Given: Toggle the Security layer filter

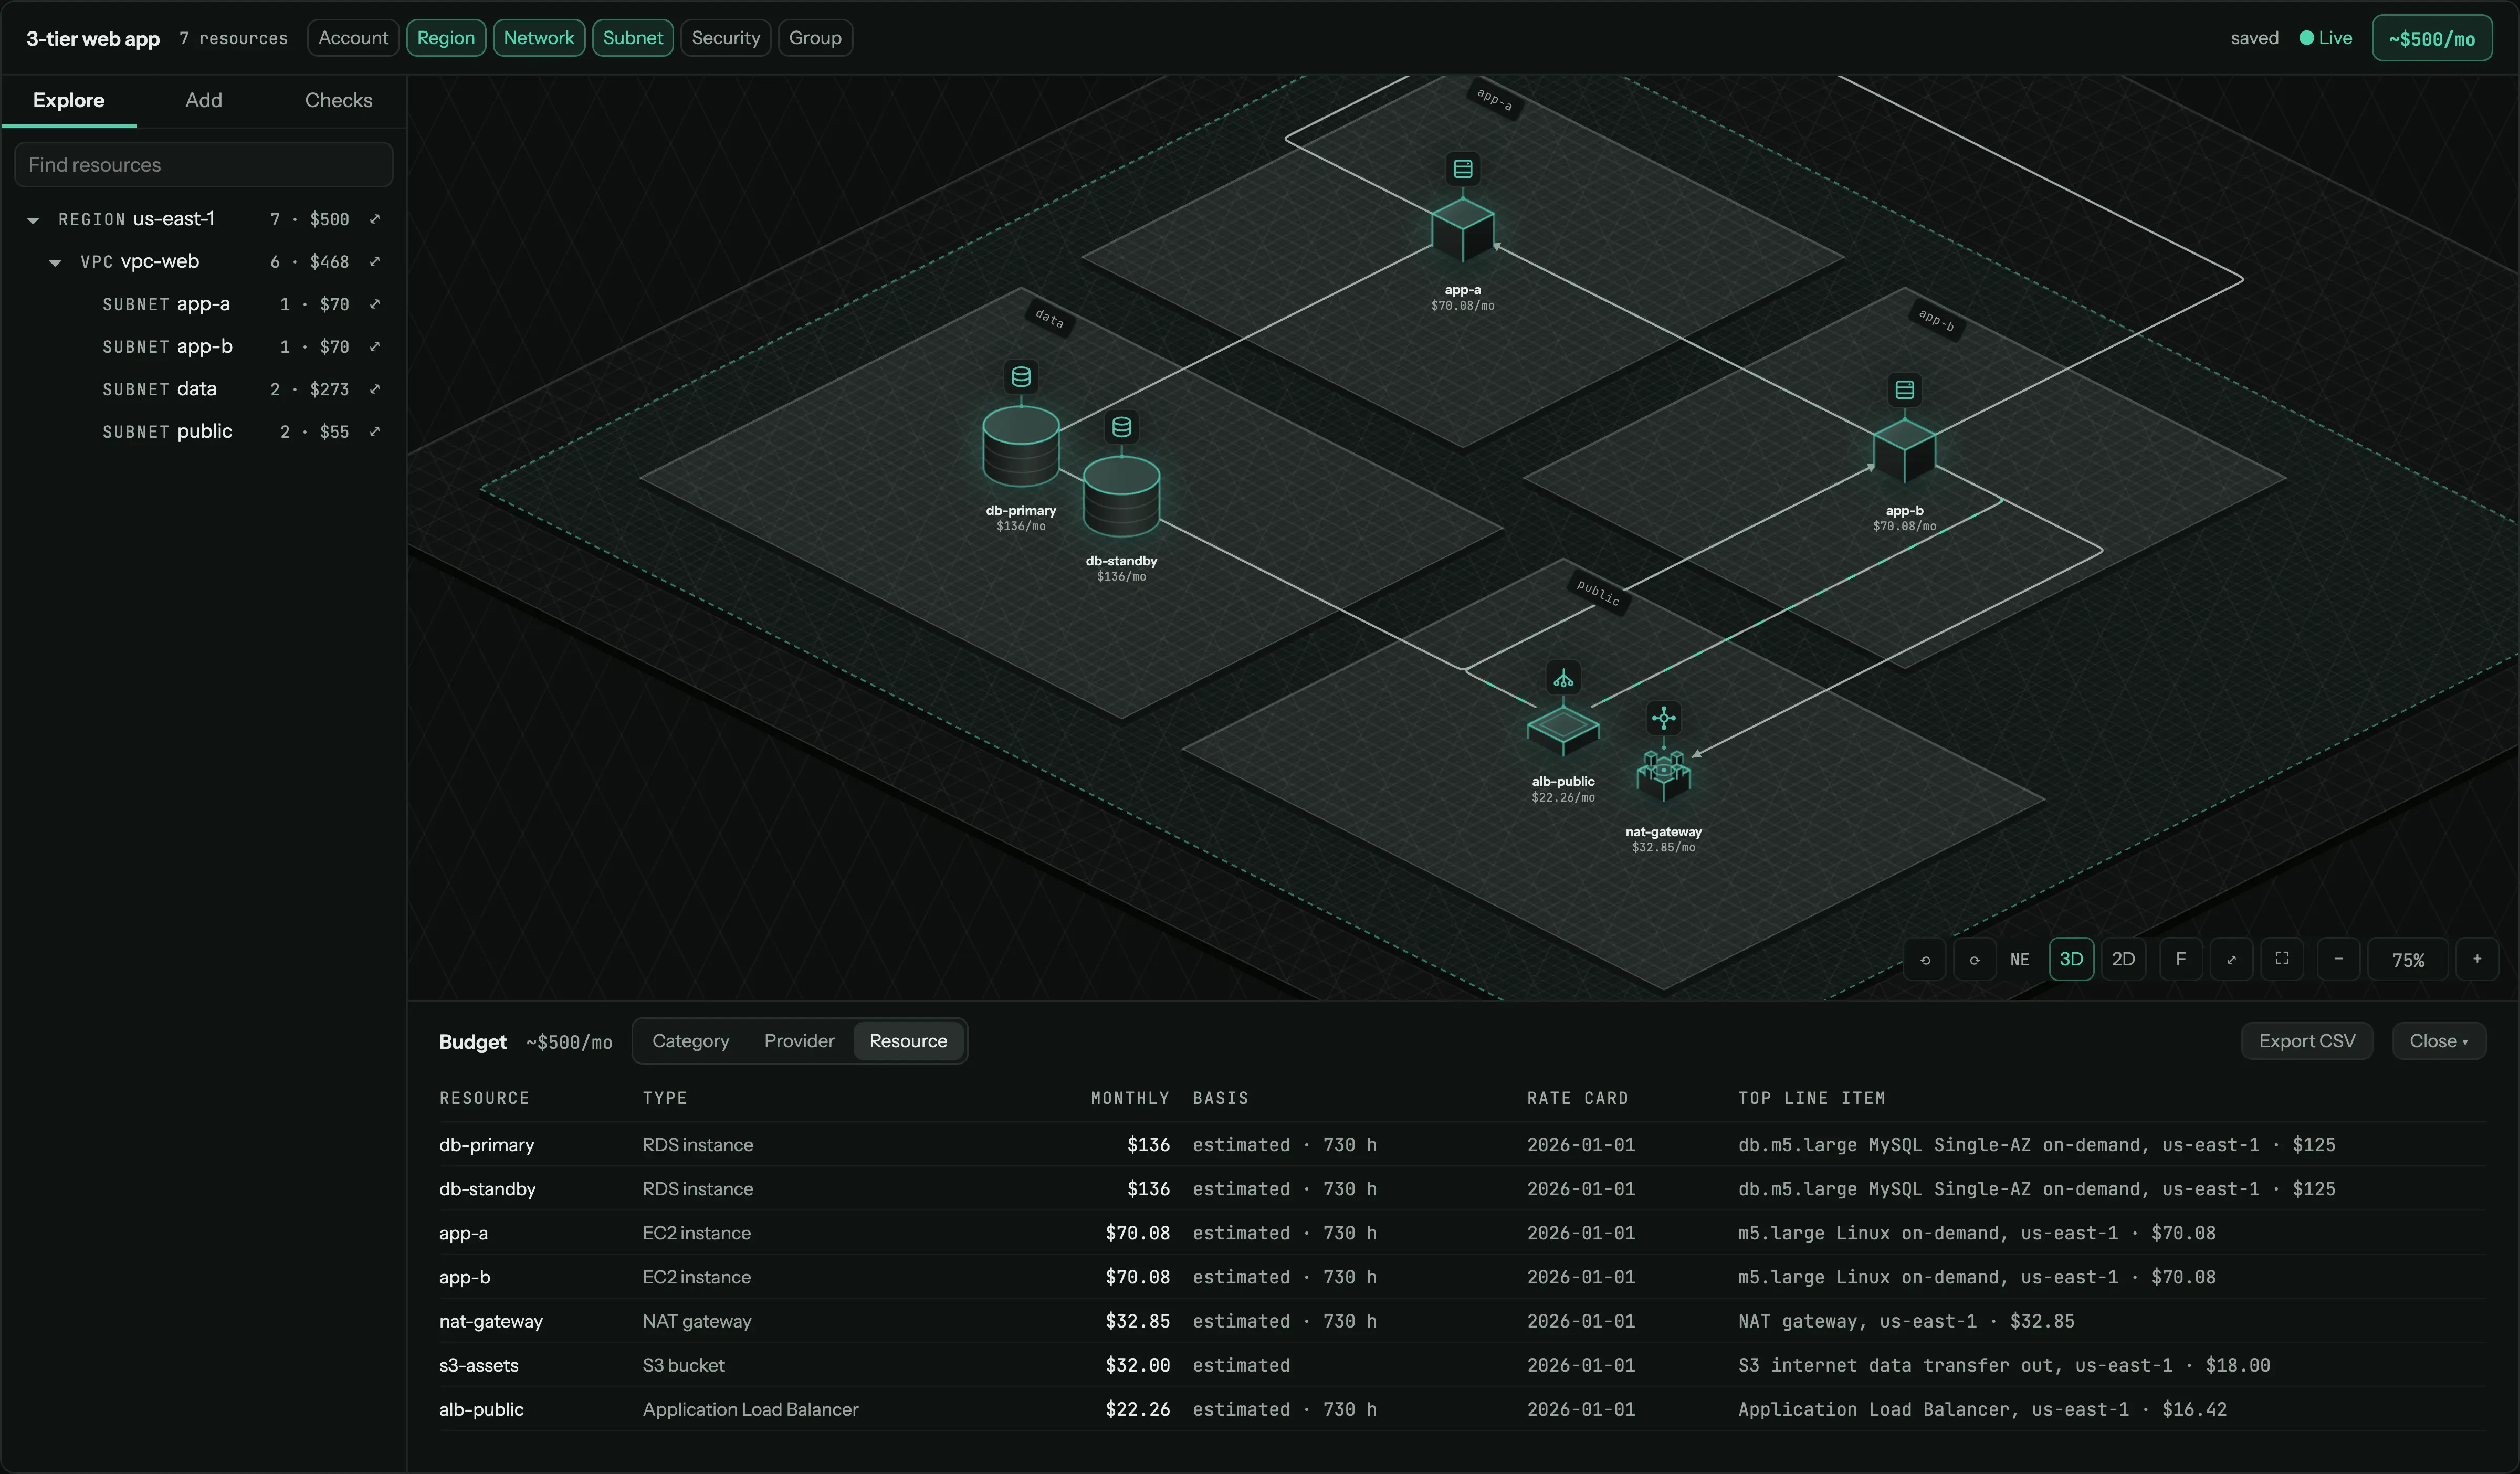Looking at the screenshot, I should coord(726,38).
